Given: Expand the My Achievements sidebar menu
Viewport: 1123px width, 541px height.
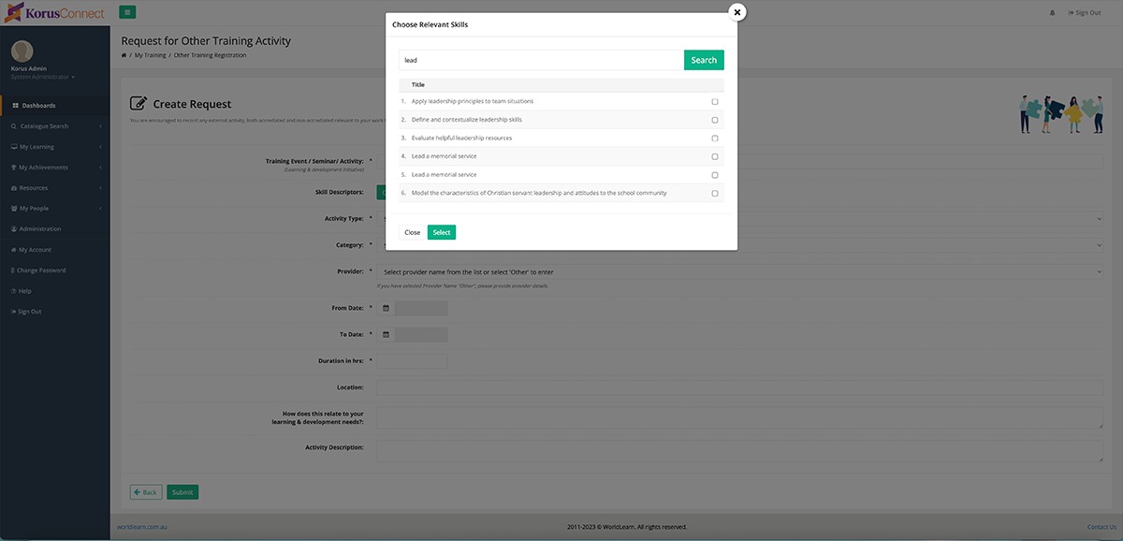Looking at the screenshot, I should click(54, 168).
